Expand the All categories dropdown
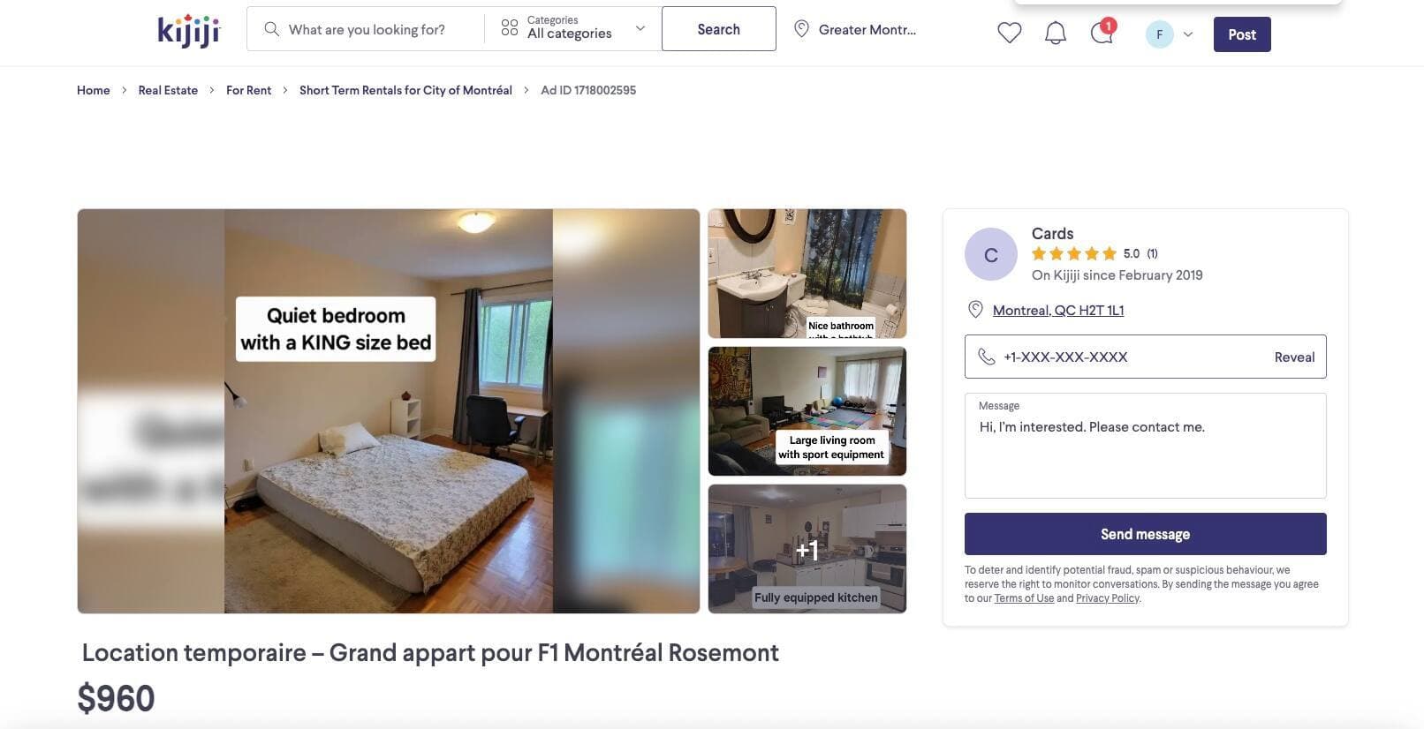Image resolution: width=1424 pixels, height=729 pixels. point(572,29)
